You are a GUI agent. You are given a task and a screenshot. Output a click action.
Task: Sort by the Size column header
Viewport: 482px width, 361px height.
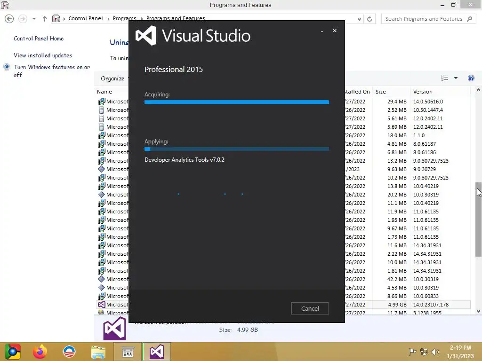point(380,92)
